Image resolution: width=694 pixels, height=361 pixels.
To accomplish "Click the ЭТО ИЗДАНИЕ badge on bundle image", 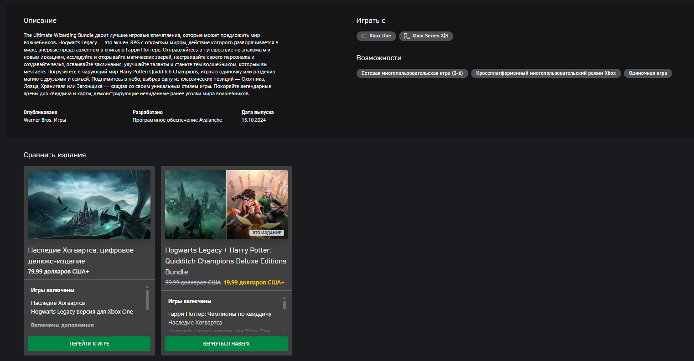I will (267, 233).
